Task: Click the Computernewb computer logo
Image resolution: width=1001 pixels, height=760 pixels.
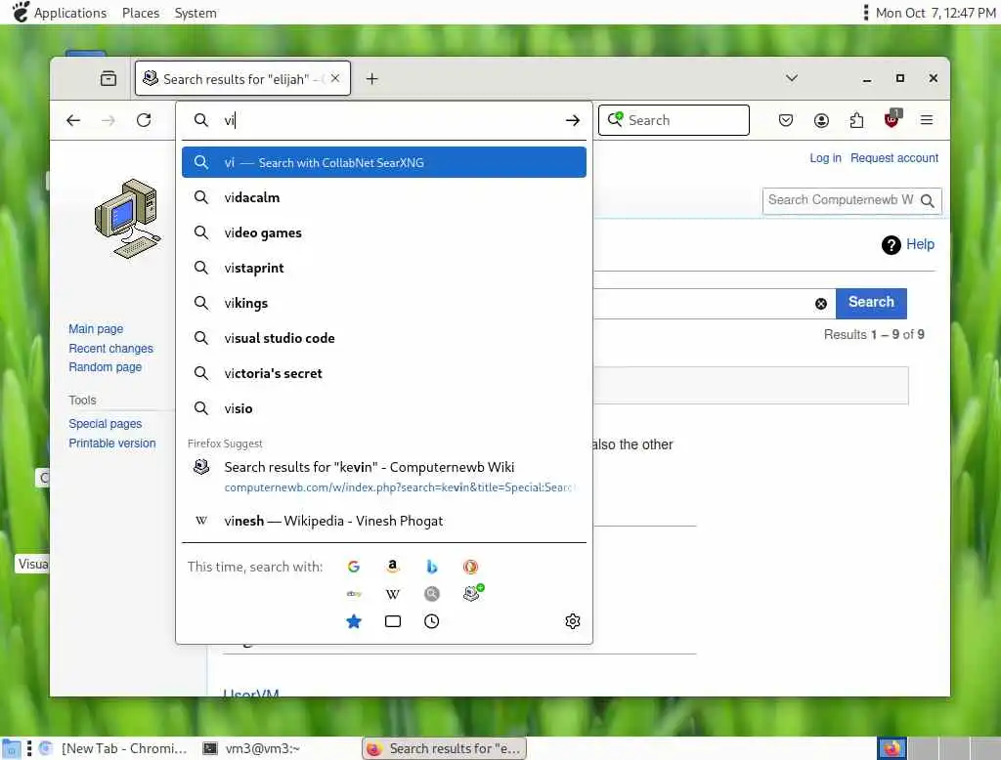Action: pos(128,218)
